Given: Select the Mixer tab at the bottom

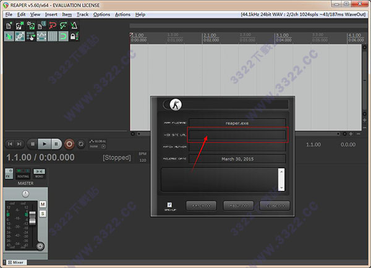Looking at the screenshot, I should (16, 262).
